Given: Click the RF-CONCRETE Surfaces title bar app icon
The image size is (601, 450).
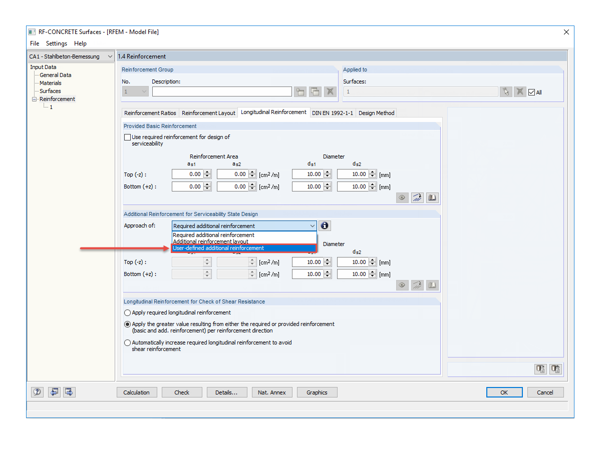Looking at the screenshot, I should [x=32, y=32].
